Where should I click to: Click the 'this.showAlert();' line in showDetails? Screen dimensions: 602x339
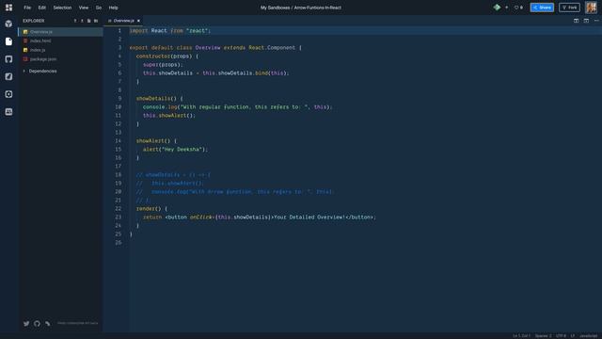click(x=169, y=116)
